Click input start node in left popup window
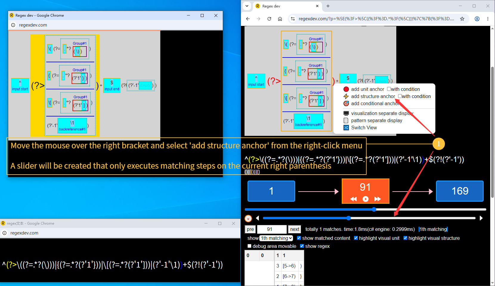495x286 pixels. pos(20,86)
